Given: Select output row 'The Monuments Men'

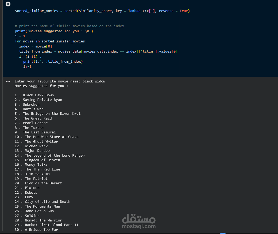Looking at the screenshot, I should [x=37, y=207].
